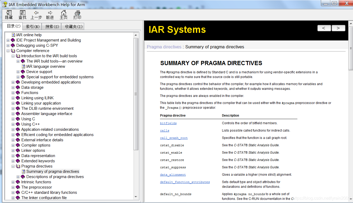The height and width of the screenshot is (203, 353).
Task: Click the next page > button
Action: (x=338, y=28)
